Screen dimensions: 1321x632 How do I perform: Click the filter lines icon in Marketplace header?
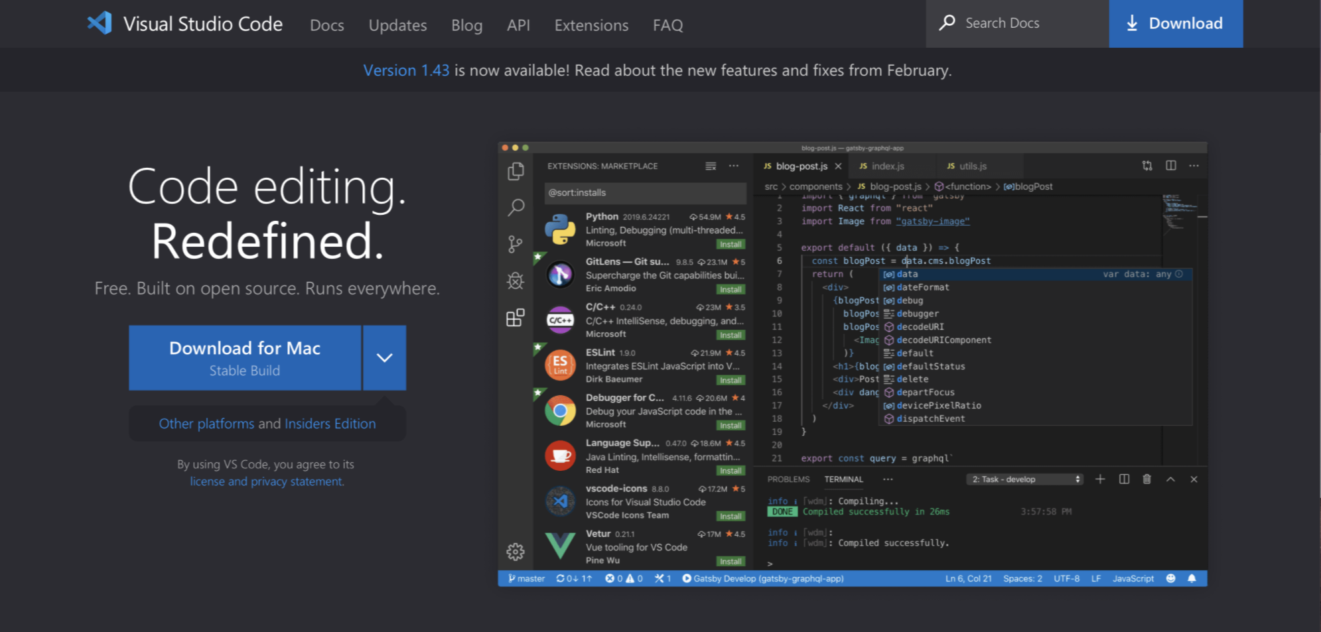point(711,166)
